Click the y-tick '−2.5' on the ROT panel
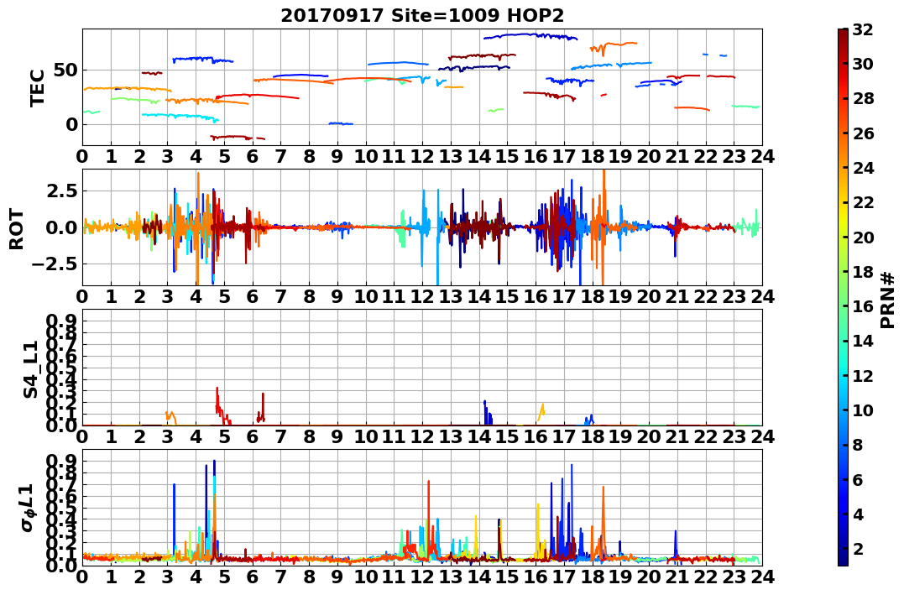Viewport: 904px width, 595px height. [55, 264]
